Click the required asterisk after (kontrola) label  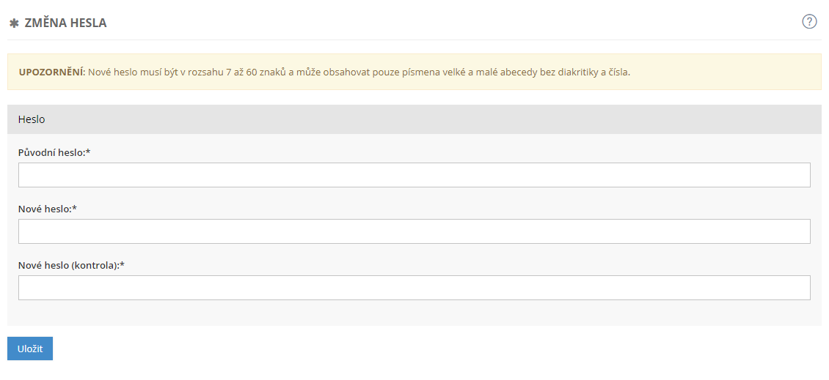(123, 265)
